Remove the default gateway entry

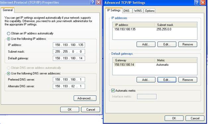188,80
